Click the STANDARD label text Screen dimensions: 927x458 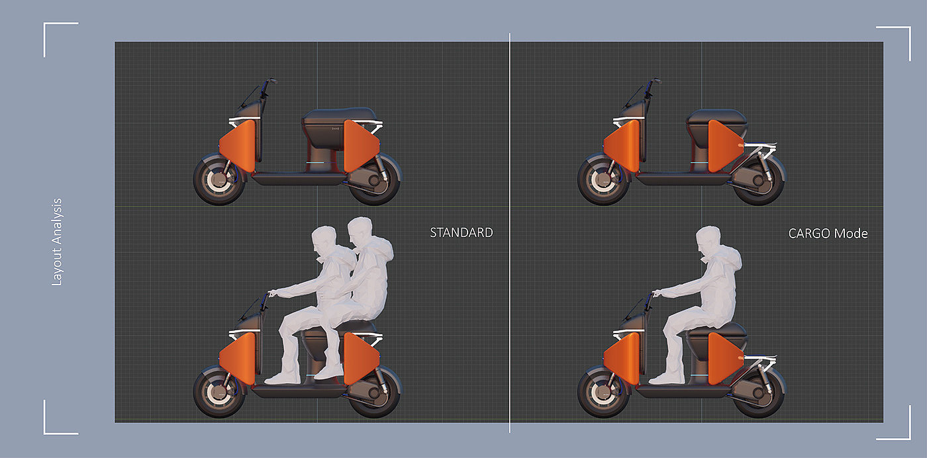462,232
